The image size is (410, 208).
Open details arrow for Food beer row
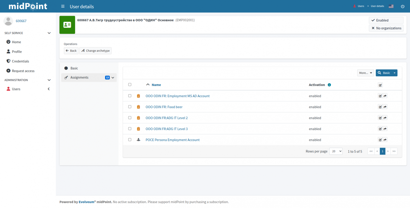385,107
